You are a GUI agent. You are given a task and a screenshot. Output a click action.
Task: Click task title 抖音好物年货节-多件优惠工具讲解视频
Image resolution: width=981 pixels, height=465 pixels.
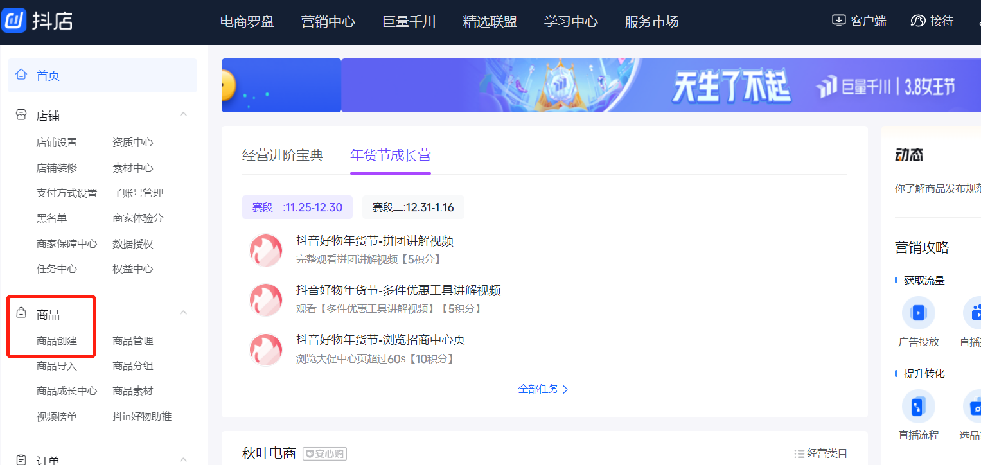point(398,290)
